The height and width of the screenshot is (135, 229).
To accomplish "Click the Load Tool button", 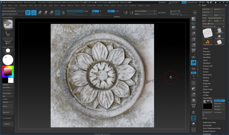I will pos(207,9).
